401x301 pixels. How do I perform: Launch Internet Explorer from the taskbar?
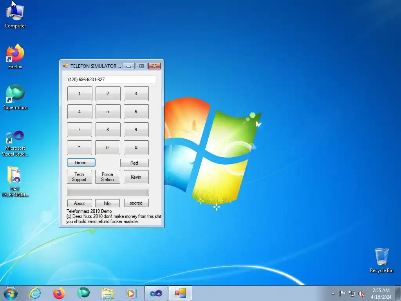point(35,293)
